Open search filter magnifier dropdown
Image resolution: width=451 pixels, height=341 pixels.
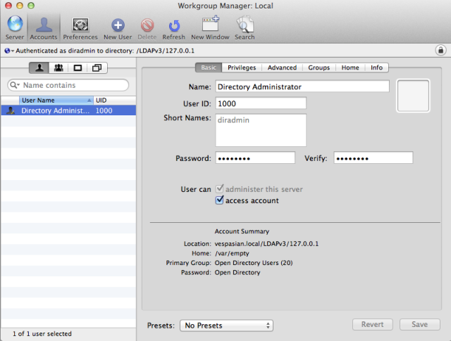(x=15, y=85)
